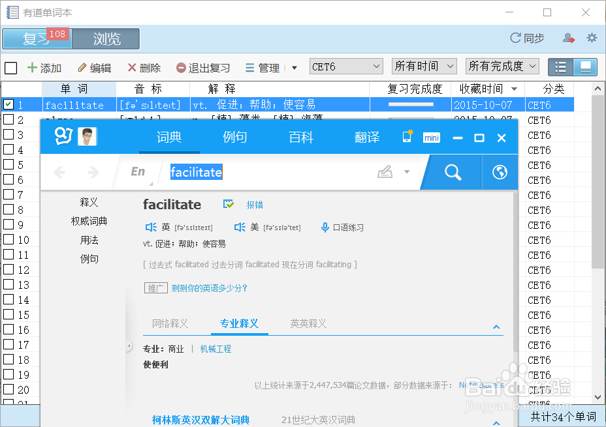606x427 pixels.
Task: Click the added-to-wordbook check icon
Action: point(229,204)
